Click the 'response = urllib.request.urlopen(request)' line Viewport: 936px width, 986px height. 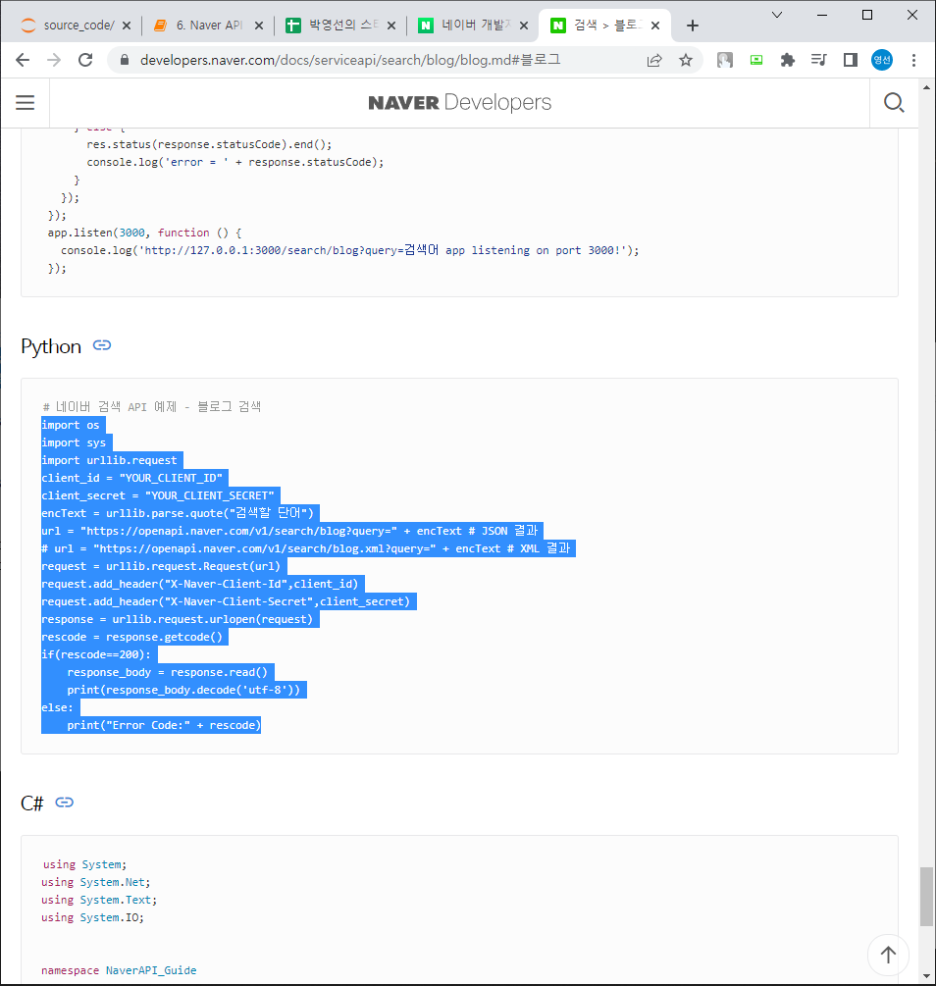tap(178, 619)
